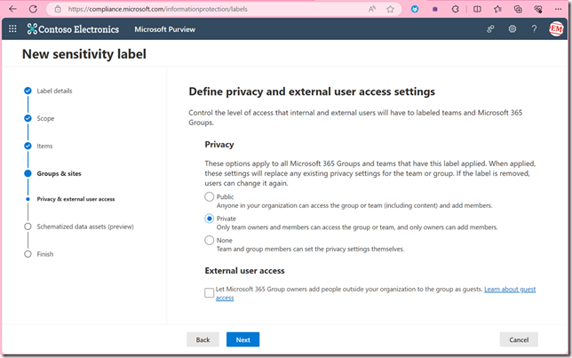Open the app launcher grid
The image size is (572, 358).
tap(12, 28)
